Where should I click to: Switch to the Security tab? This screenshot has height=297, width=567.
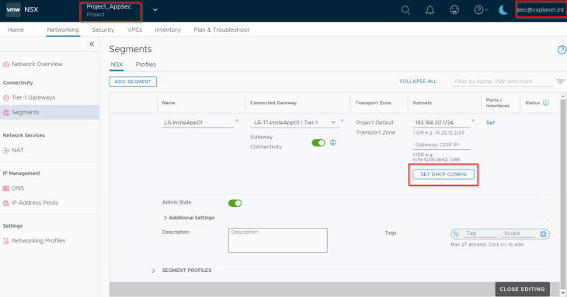103,30
